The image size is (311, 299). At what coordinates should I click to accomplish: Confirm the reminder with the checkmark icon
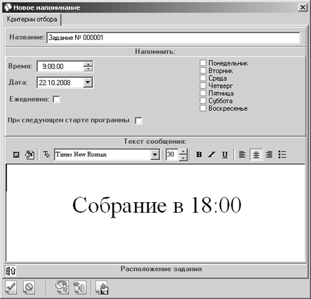[x=11, y=287]
